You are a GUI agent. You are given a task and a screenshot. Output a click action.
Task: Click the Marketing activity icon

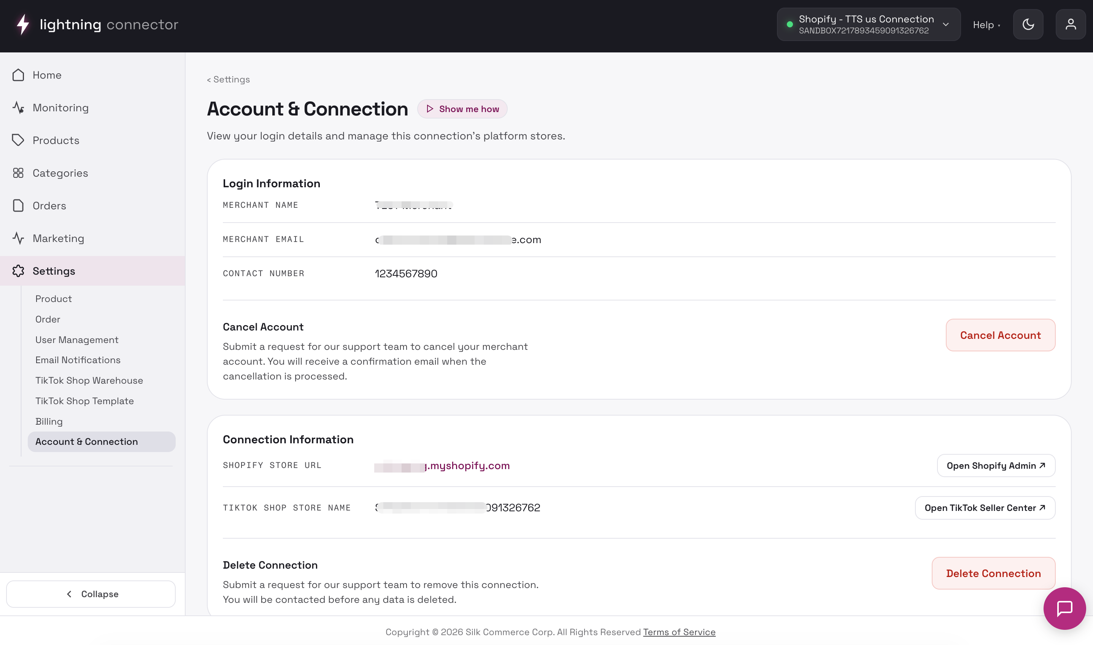(18, 238)
